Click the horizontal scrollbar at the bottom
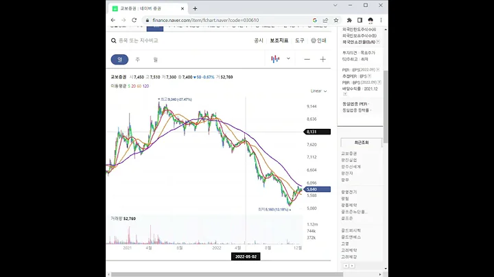The width and height of the screenshot is (494, 277). coord(227,274)
